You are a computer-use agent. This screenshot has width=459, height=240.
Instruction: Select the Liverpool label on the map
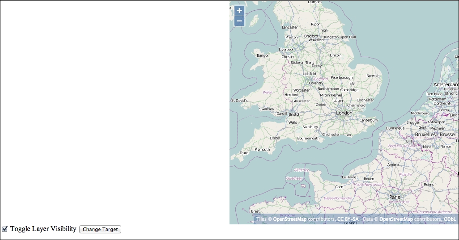click(x=286, y=49)
